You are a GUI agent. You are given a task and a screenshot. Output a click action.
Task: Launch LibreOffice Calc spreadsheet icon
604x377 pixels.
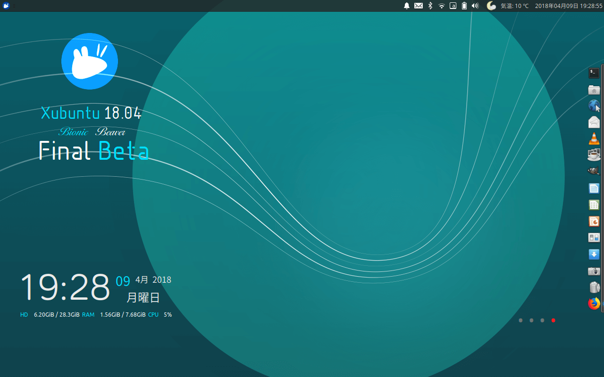(594, 205)
